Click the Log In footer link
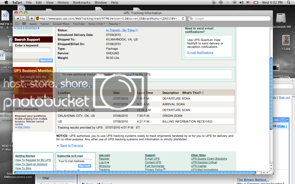The image size is (295, 184). click(103, 162)
